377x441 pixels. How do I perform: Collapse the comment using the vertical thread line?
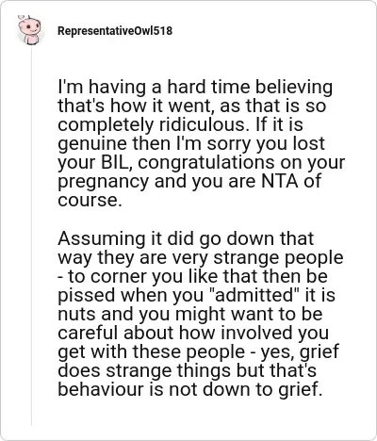coord(31,236)
